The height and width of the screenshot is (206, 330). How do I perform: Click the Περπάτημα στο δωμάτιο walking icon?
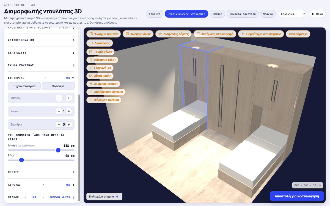243,34
